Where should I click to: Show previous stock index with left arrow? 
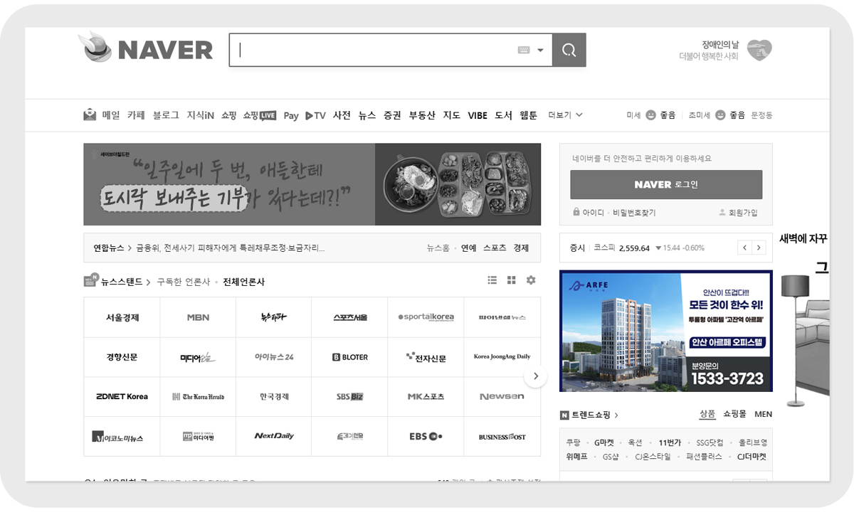tap(744, 248)
